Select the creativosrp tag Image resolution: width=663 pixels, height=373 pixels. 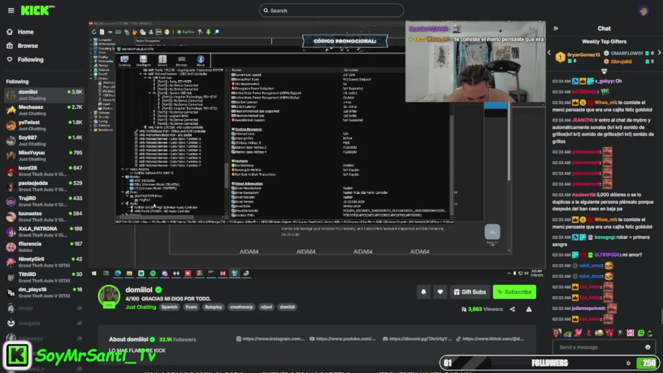point(241,307)
